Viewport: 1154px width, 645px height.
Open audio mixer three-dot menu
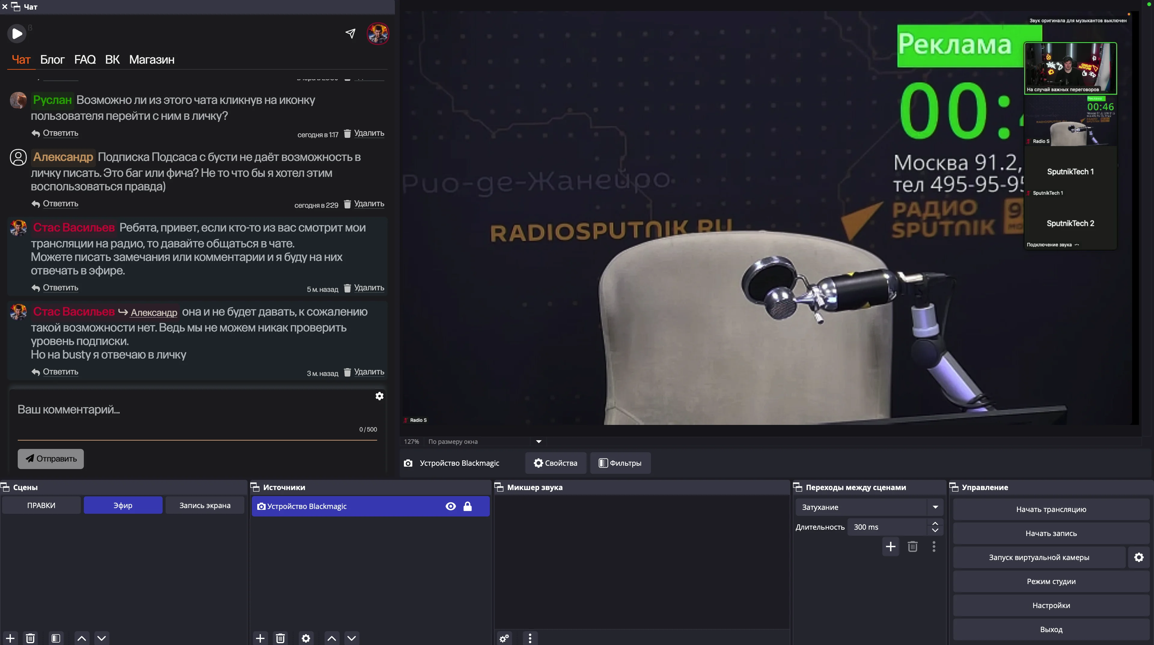[x=530, y=638]
